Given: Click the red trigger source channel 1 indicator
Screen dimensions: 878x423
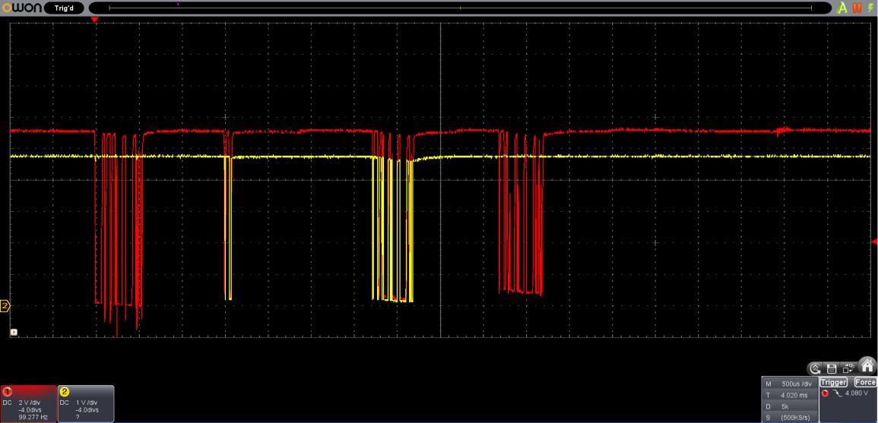Looking at the screenshot, I should point(825,393).
